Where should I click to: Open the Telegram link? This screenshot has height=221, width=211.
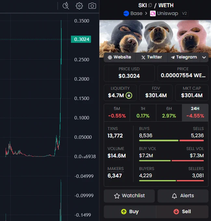[x=184, y=57]
